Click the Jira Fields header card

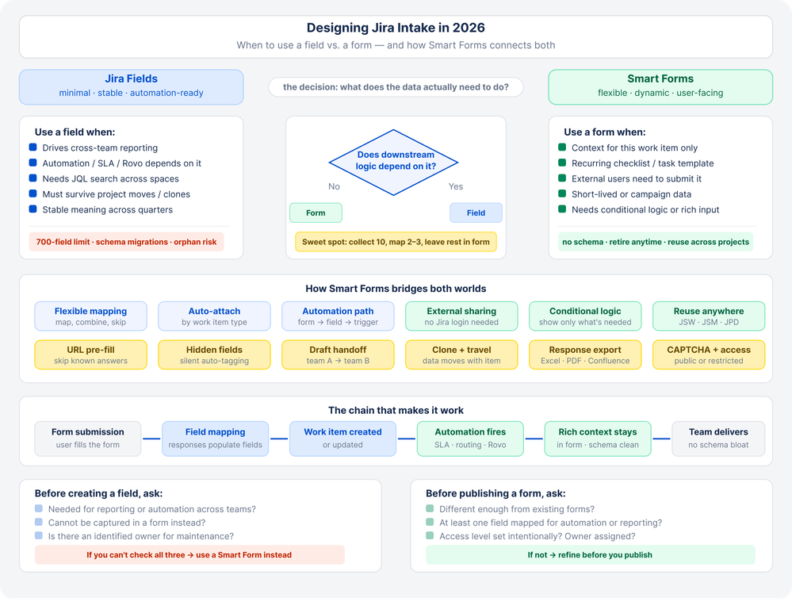(132, 87)
